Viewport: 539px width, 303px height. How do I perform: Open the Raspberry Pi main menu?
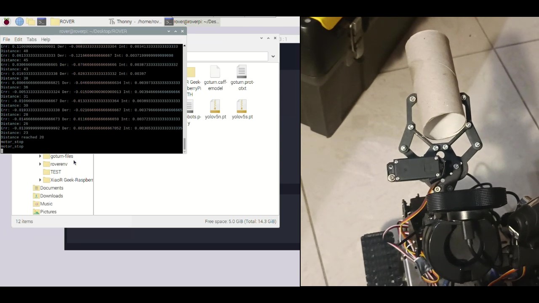pyautogui.click(x=7, y=21)
